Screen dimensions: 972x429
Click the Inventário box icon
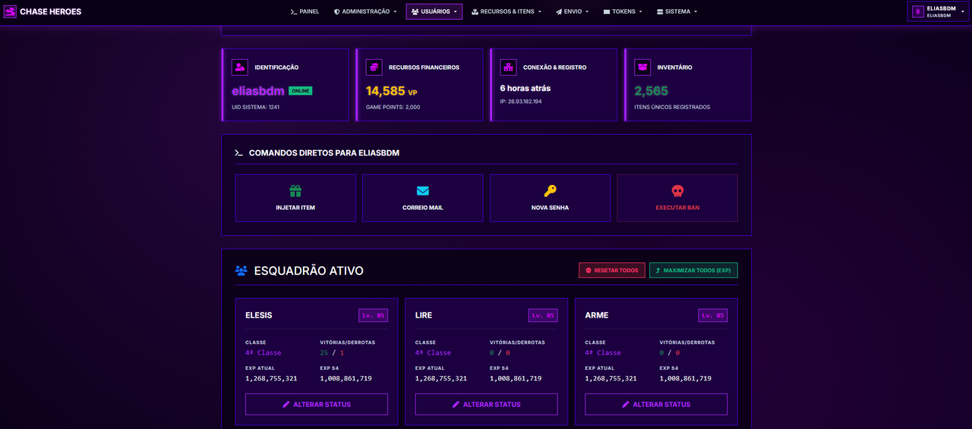tap(643, 67)
